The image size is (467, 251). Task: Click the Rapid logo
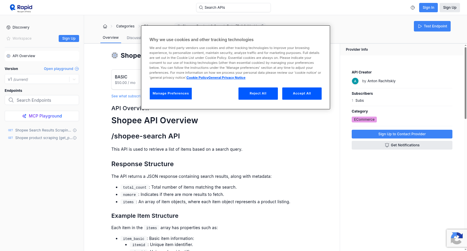[x=21, y=8]
